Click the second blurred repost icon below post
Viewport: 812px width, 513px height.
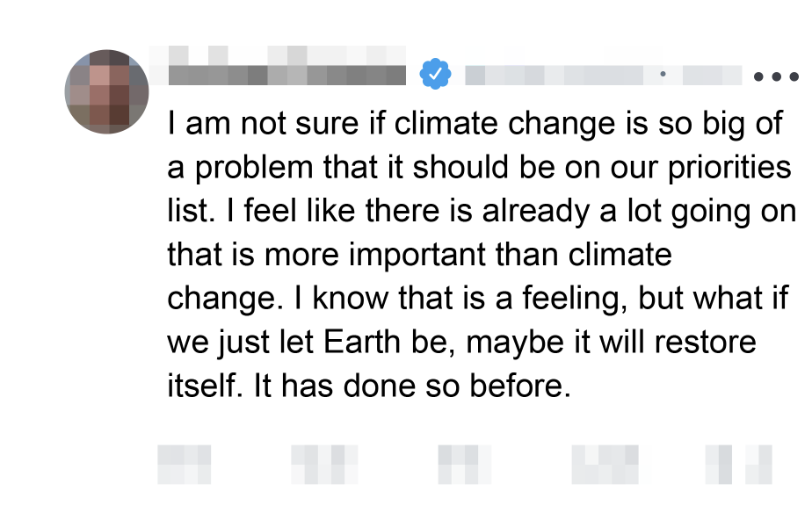(324, 465)
